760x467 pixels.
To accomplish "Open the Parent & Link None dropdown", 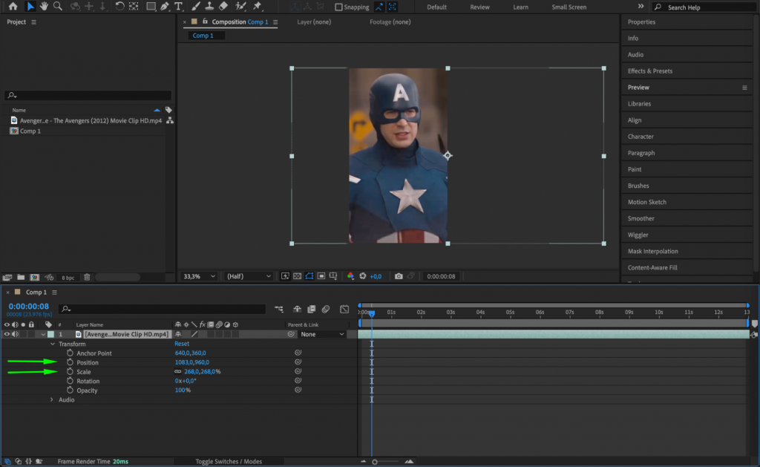I will tap(321, 334).
